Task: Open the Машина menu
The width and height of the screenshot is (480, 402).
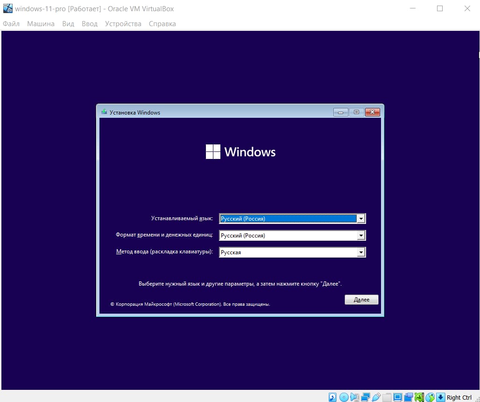Action: click(41, 23)
